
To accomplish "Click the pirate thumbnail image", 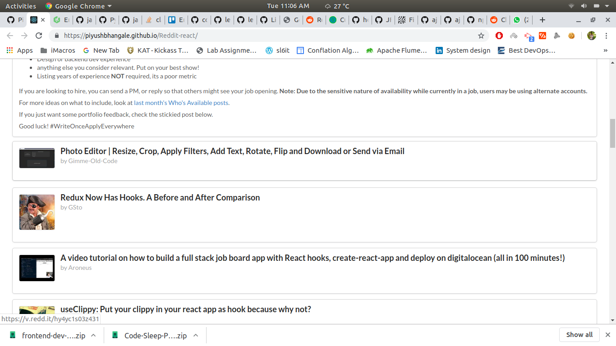I will (37, 212).
